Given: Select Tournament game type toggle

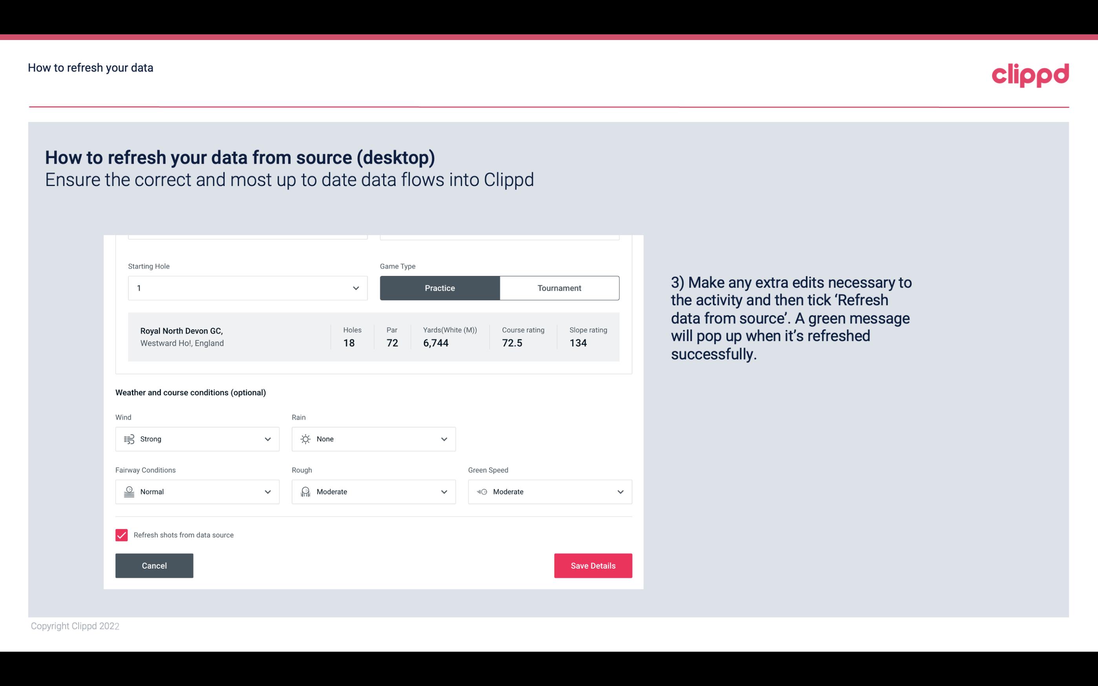Looking at the screenshot, I should (x=559, y=288).
